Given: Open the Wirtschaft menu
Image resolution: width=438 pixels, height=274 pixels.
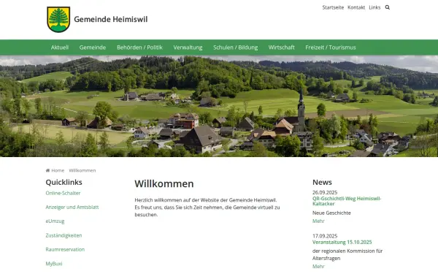Looking at the screenshot, I should [x=281, y=47].
